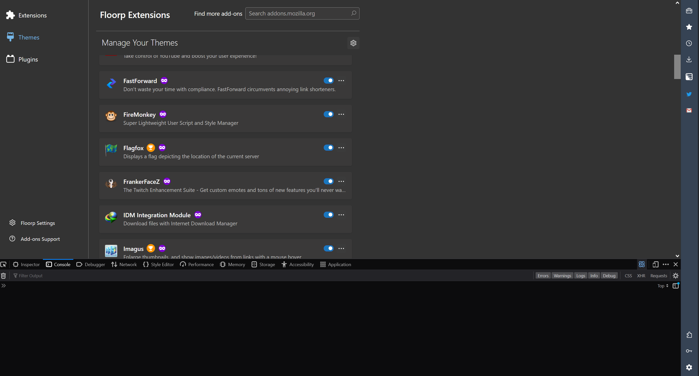Disable the FastForward extension
This screenshot has height=376, width=699.
pyautogui.click(x=329, y=81)
